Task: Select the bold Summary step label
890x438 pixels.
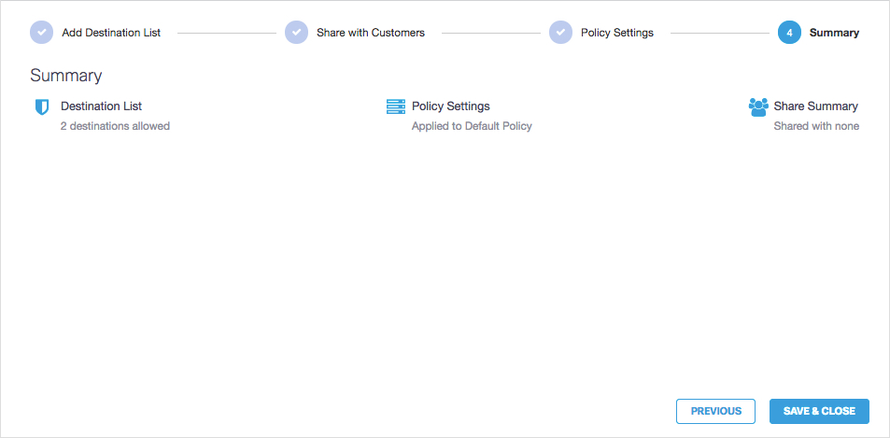Action: pos(834,33)
